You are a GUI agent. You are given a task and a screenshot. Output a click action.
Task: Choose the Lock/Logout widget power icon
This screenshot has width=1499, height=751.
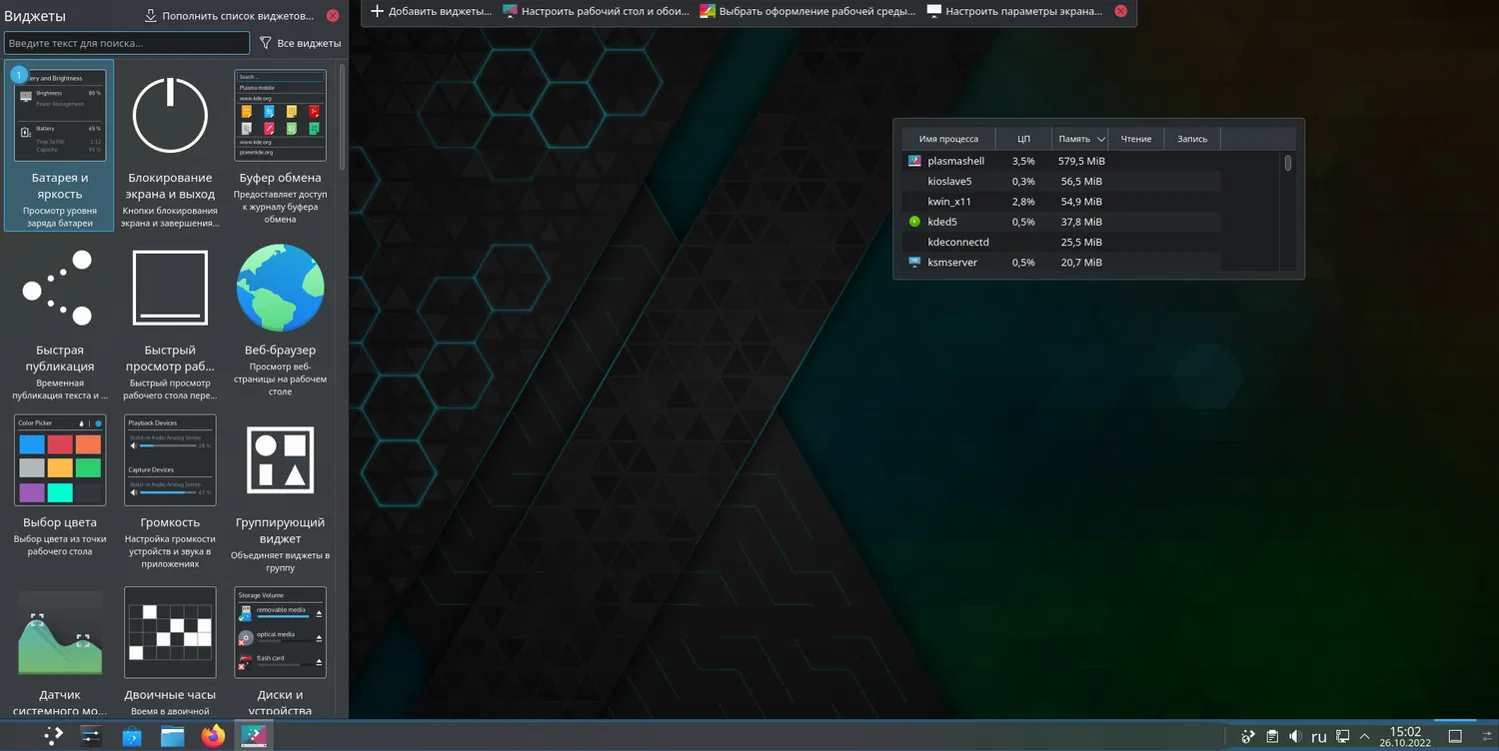click(170, 115)
